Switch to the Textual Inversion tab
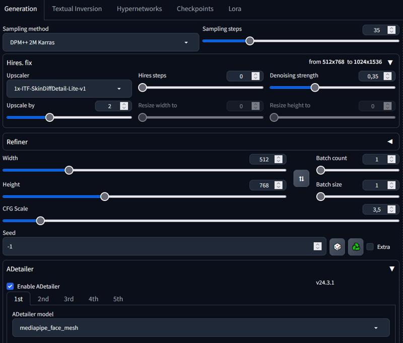 (x=77, y=9)
